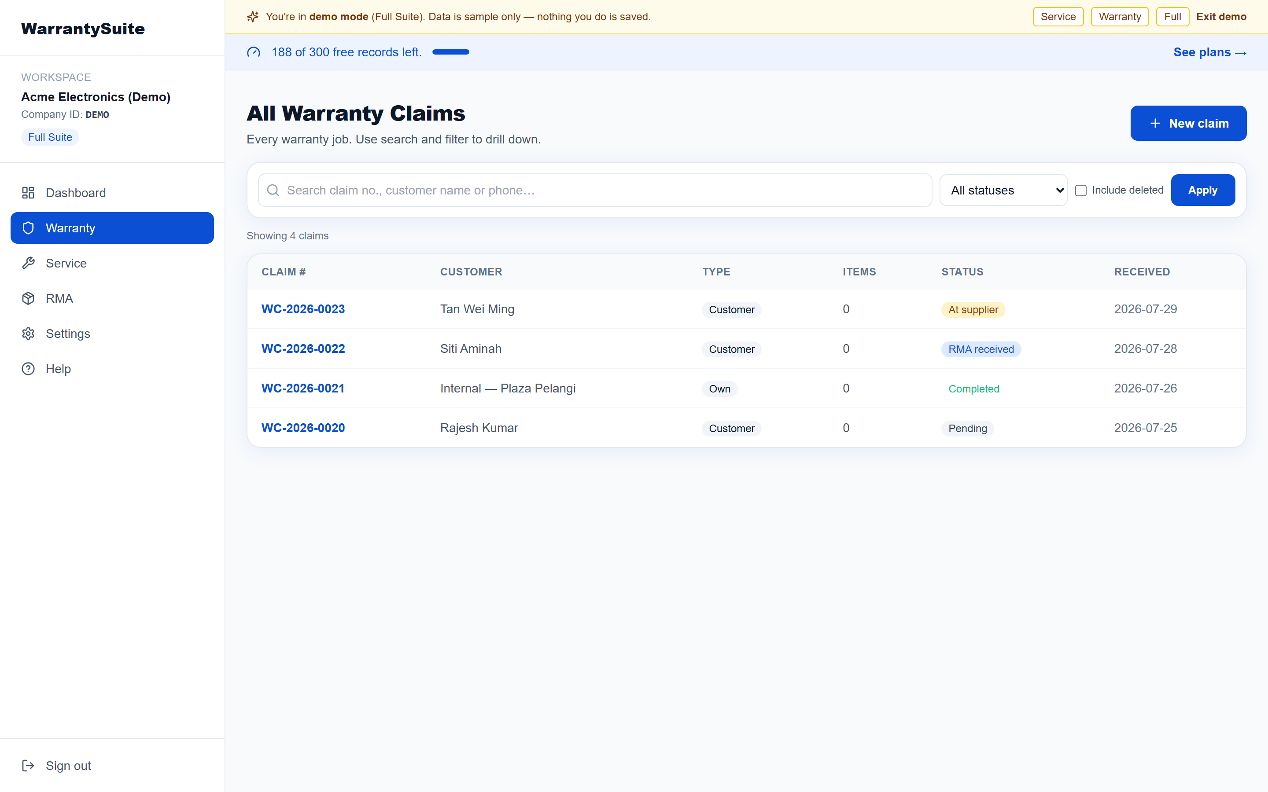
Task: Click the WarrantySuite logo
Action: 83,29
